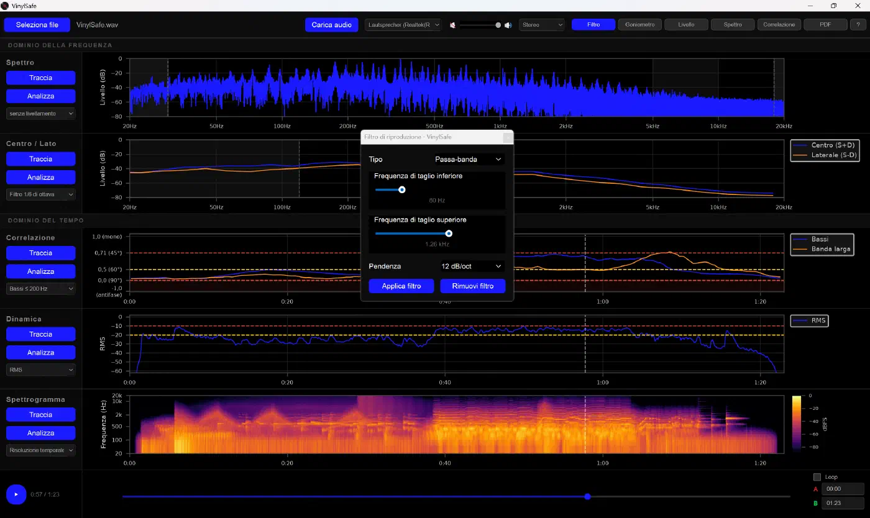Image resolution: width=870 pixels, height=518 pixels.
Task: Expand the senza livellamento dropdown
Action: point(41,114)
